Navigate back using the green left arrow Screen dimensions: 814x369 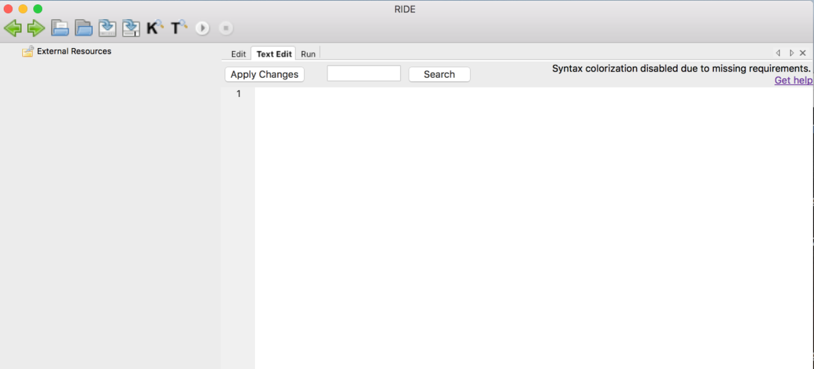[14, 27]
